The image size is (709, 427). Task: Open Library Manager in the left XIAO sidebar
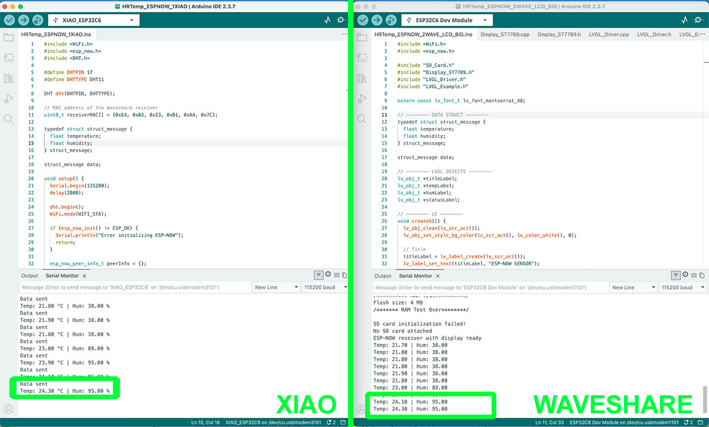(8, 78)
